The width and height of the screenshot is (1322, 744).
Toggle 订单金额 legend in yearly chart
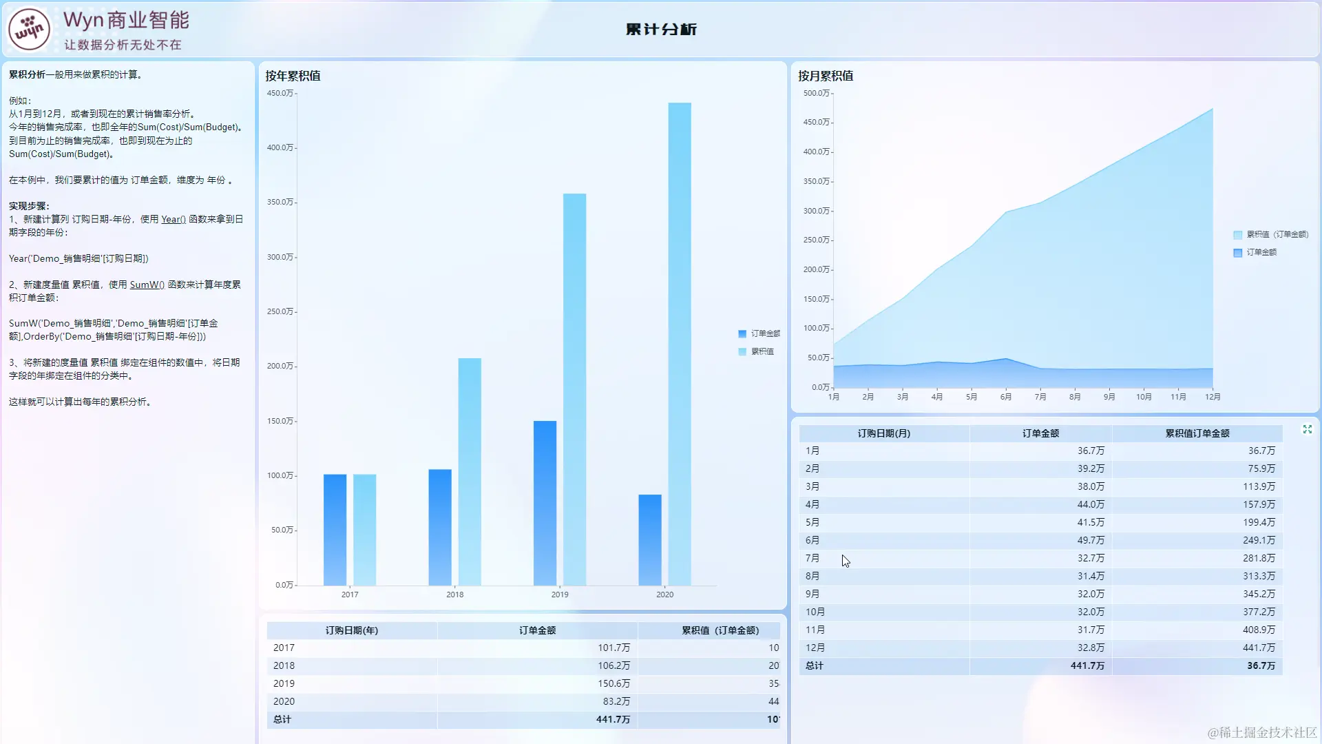coord(765,333)
